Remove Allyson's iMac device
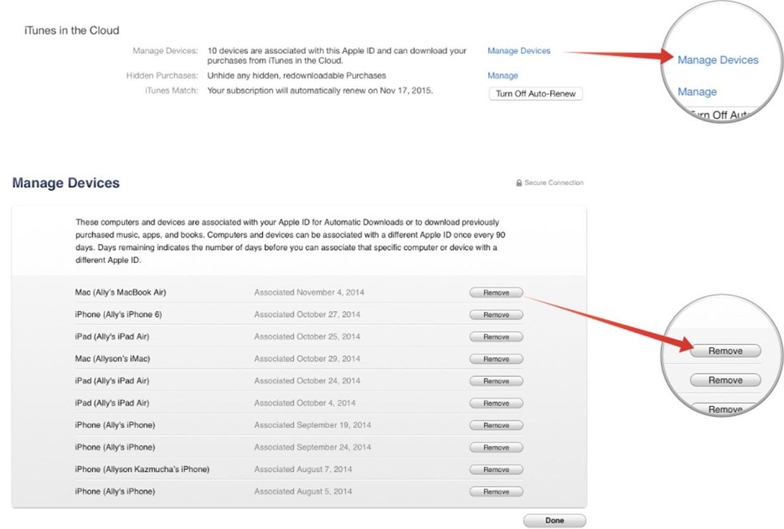The height and width of the screenshot is (529, 784). (496, 358)
